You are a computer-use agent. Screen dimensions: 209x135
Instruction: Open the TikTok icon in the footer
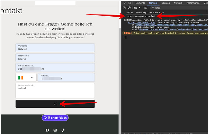point(63,130)
